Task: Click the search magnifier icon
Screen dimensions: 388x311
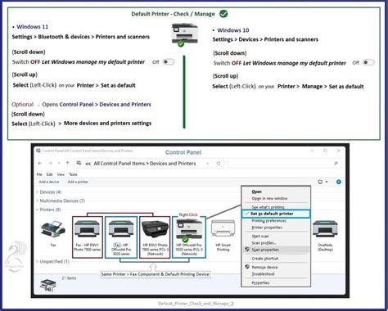Action: (x=336, y=164)
